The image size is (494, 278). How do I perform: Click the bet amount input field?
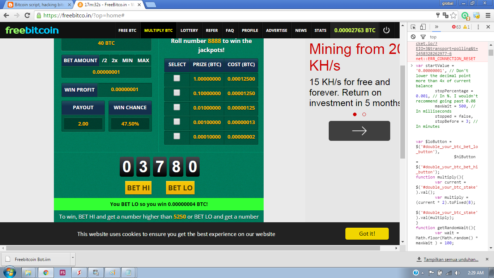pos(106,72)
